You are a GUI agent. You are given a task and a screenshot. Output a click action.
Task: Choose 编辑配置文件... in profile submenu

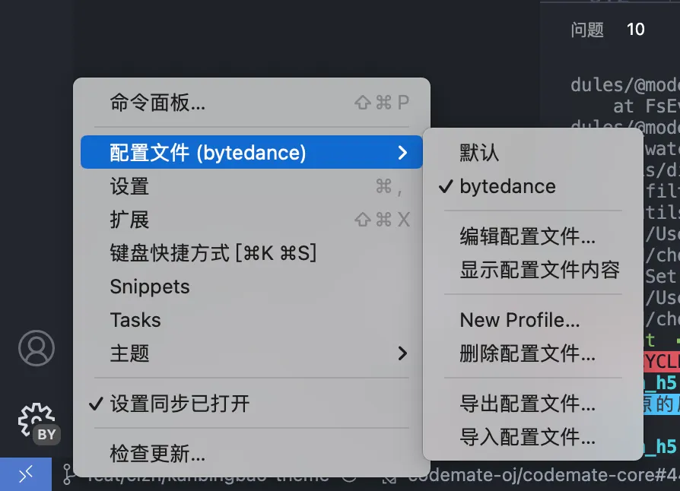(x=527, y=236)
